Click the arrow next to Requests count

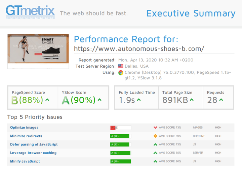(221, 100)
